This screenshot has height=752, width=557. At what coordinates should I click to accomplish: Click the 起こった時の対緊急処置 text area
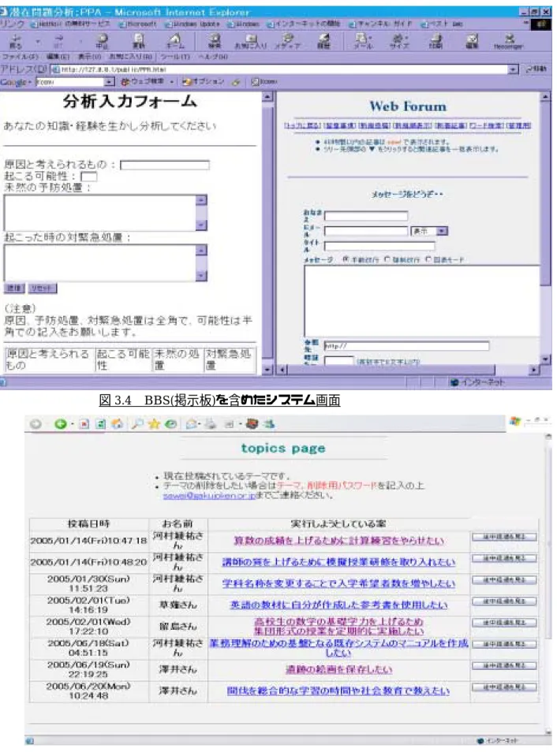click(x=105, y=262)
